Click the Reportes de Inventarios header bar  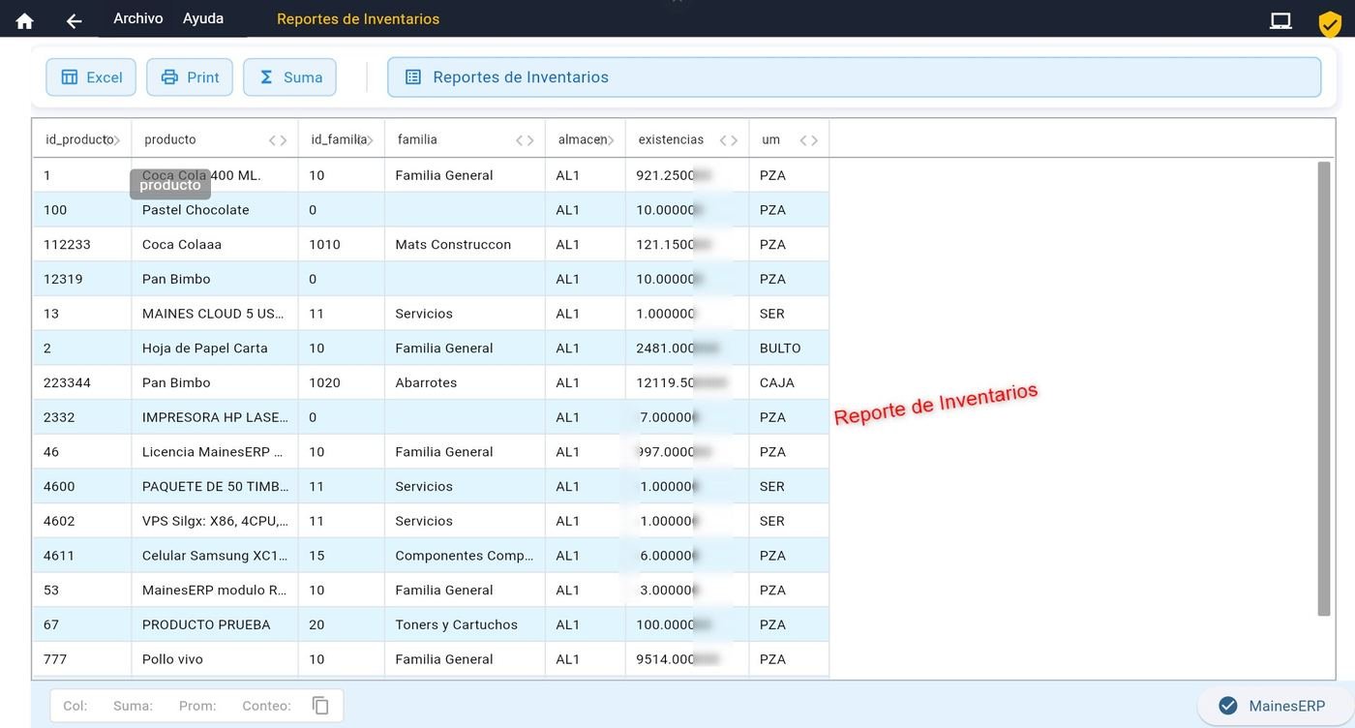pyautogui.click(x=854, y=77)
